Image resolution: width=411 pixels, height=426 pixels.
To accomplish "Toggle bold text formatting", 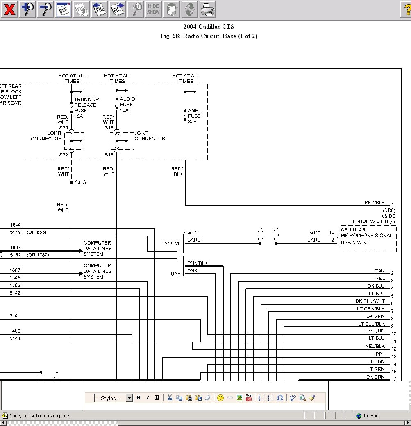I will pyautogui.click(x=139, y=397).
